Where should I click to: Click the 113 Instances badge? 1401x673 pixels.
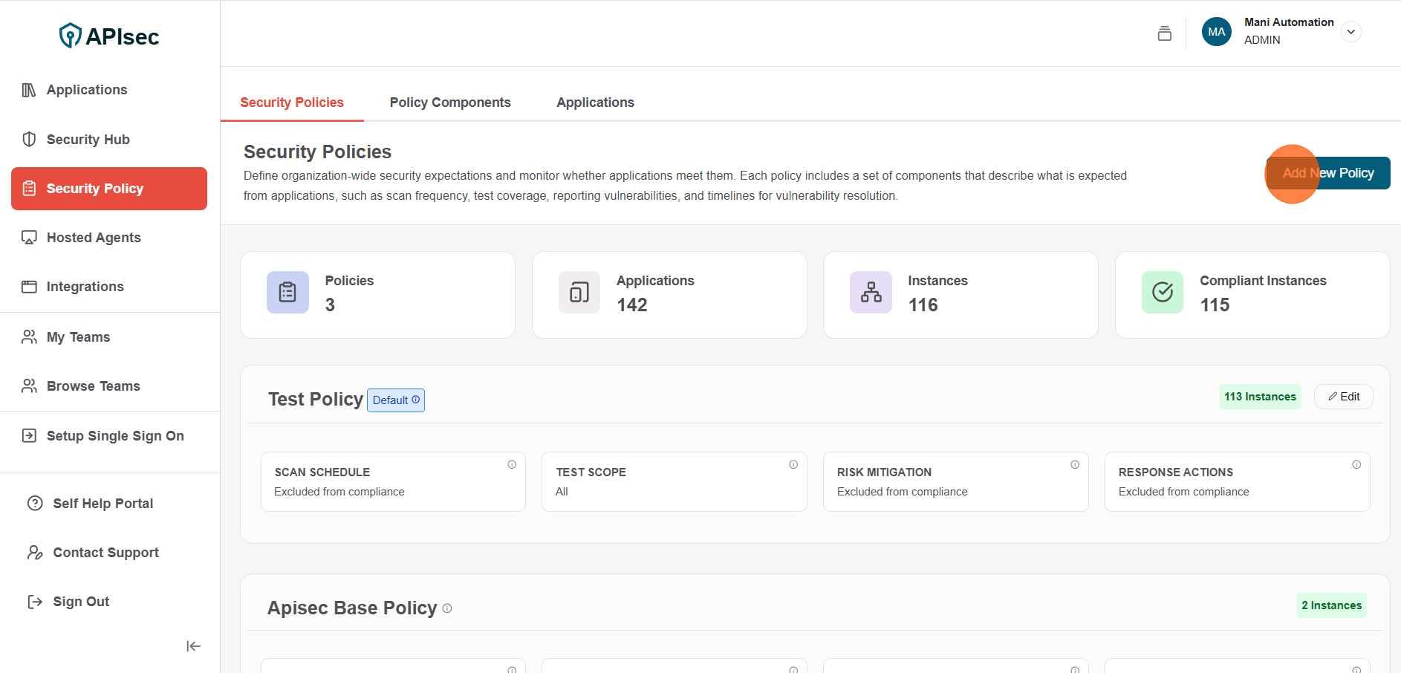pyautogui.click(x=1260, y=397)
